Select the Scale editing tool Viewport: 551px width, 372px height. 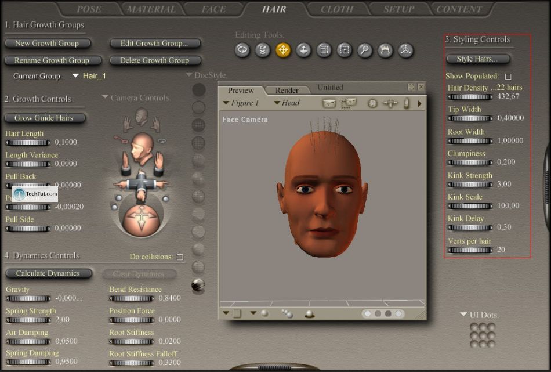324,50
